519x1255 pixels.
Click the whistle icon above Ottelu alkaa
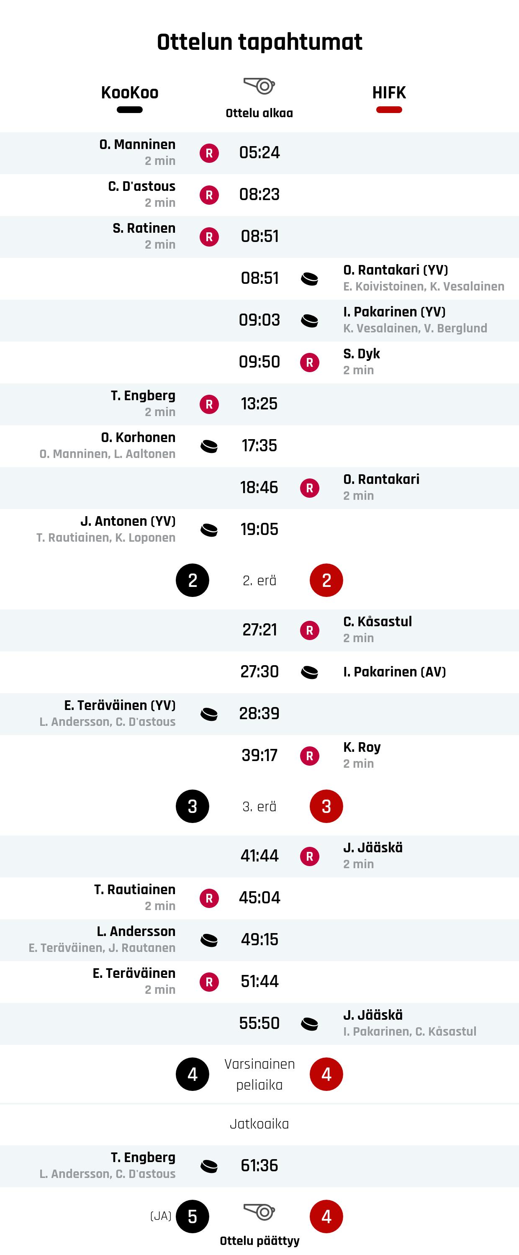(x=259, y=86)
